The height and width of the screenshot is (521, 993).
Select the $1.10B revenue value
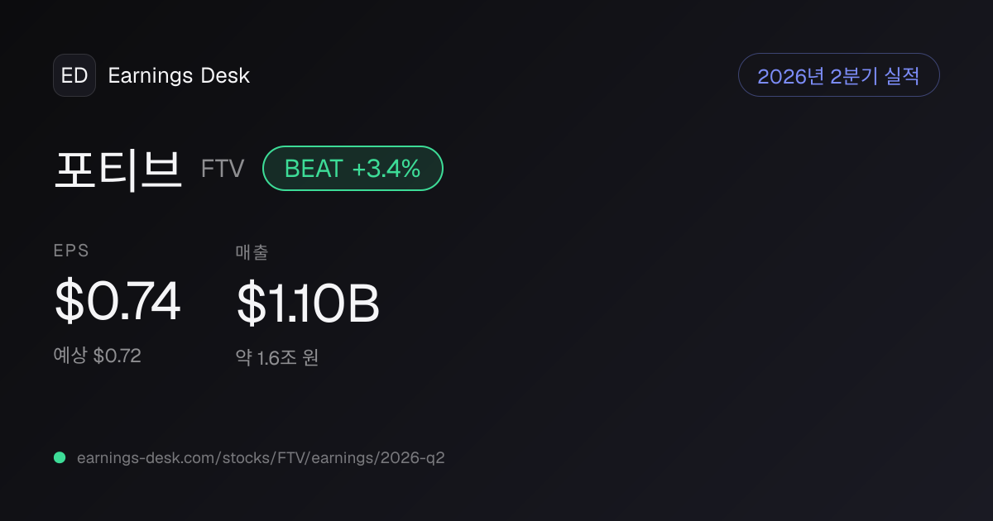pyautogui.click(x=308, y=304)
